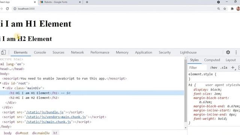Open Extensions puzzle icon
The width and height of the screenshot is (240, 135).
pos(232,9)
